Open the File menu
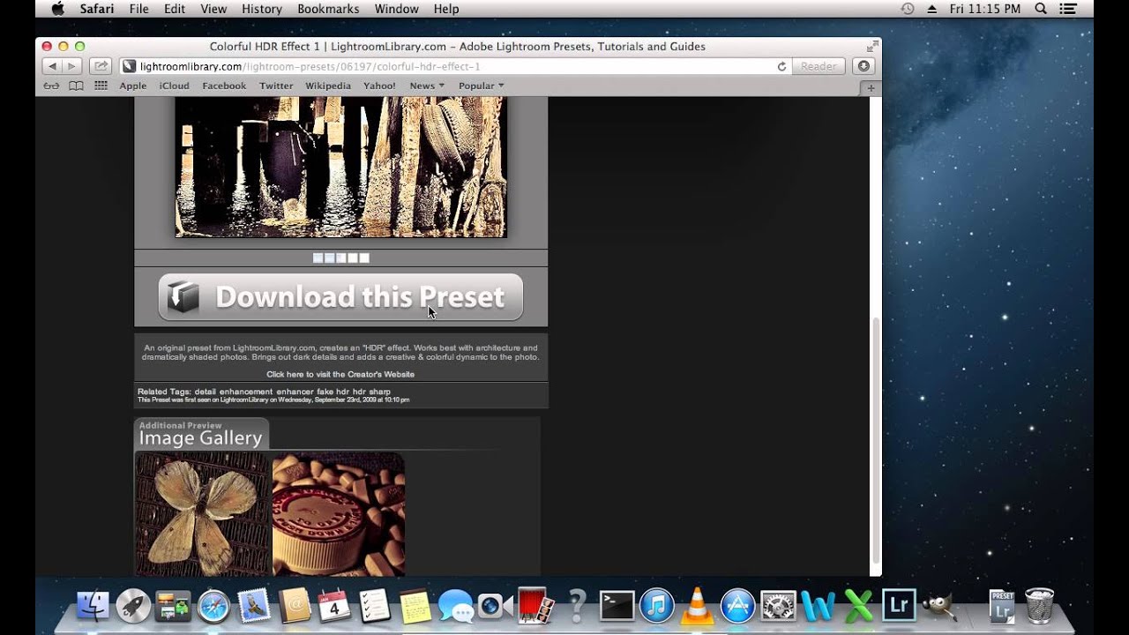This screenshot has width=1129, height=635. (x=139, y=9)
